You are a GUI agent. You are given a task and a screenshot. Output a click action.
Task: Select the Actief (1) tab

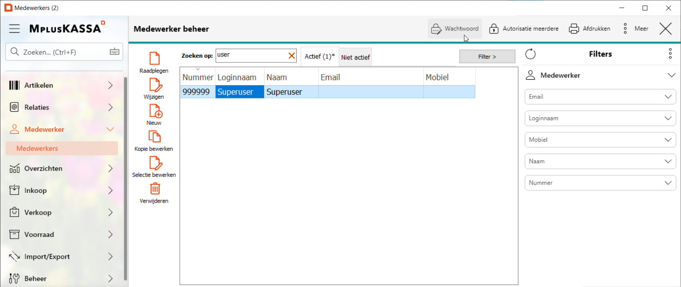click(319, 56)
